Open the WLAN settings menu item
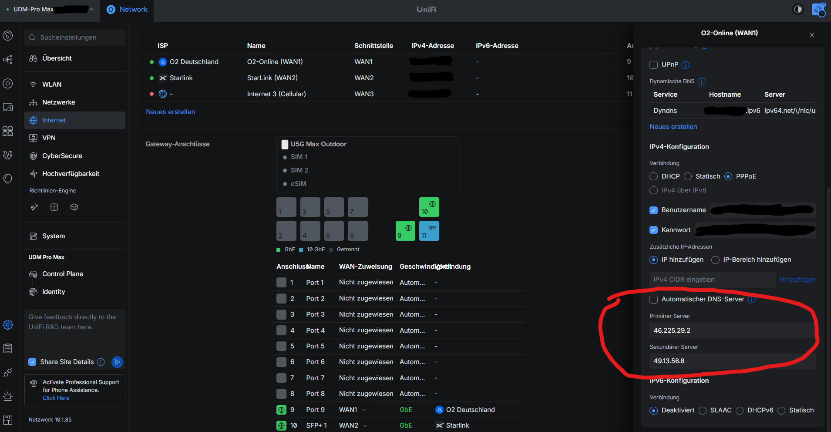831x432 pixels. click(x=52, y=84)
